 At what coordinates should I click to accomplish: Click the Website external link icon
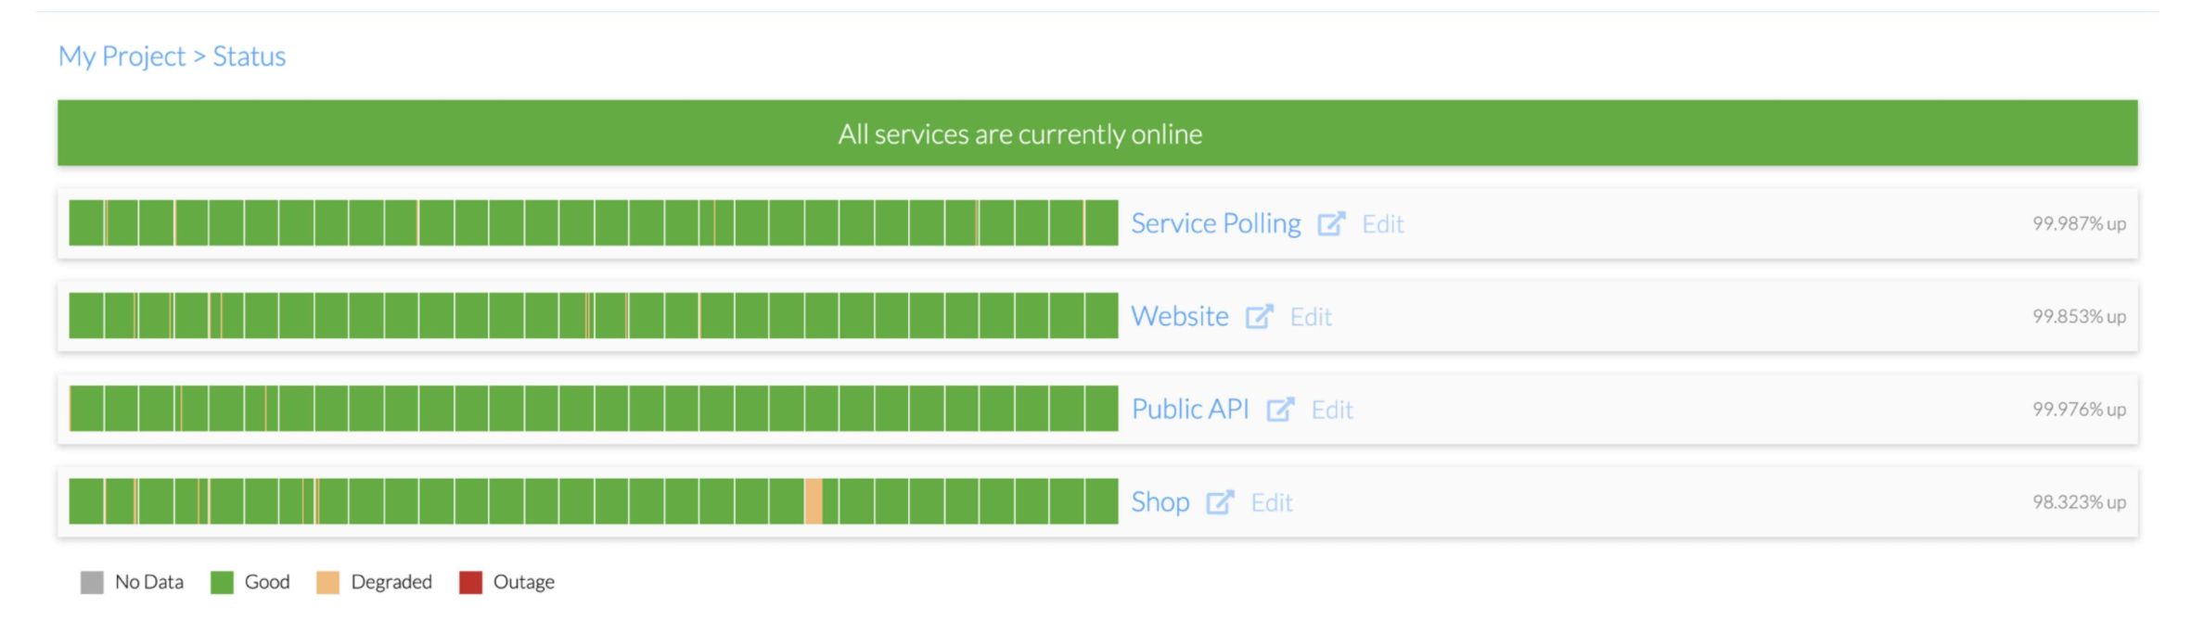coord(1261,316)
